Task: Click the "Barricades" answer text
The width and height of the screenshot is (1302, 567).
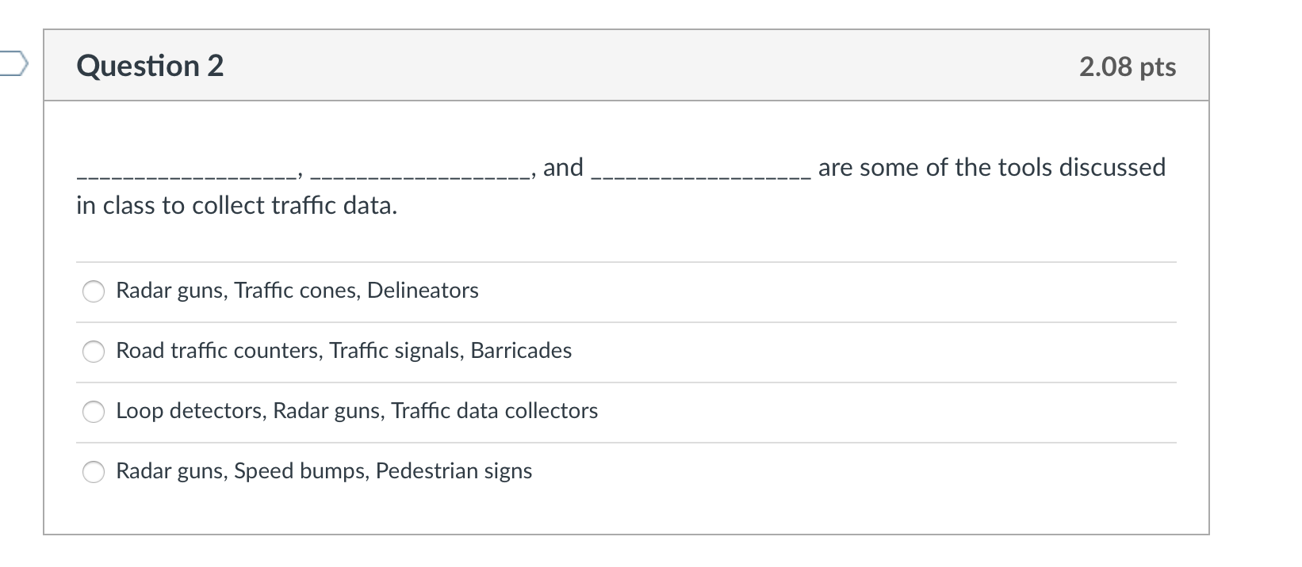Action: 521,351
